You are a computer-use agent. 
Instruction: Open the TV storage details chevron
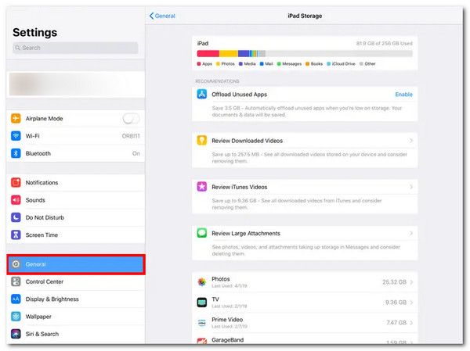click(x=411, y=303)
